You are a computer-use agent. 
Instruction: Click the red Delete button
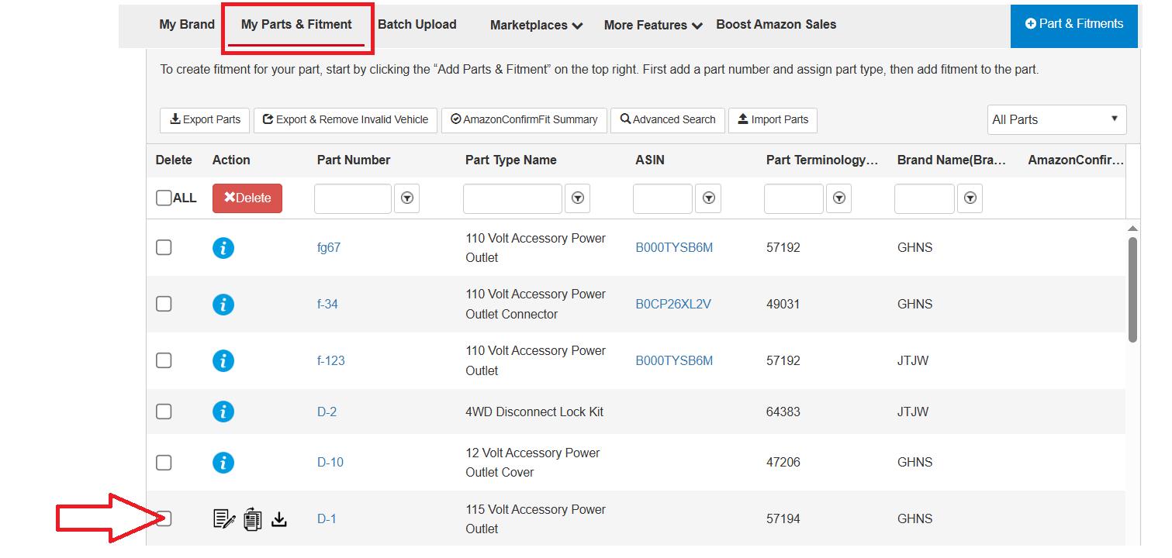coord(247,198)
